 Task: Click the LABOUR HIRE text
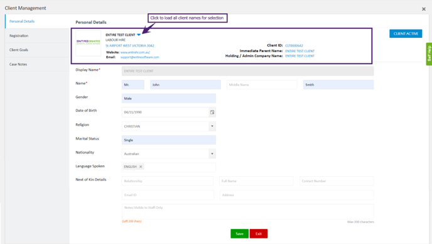116,40
